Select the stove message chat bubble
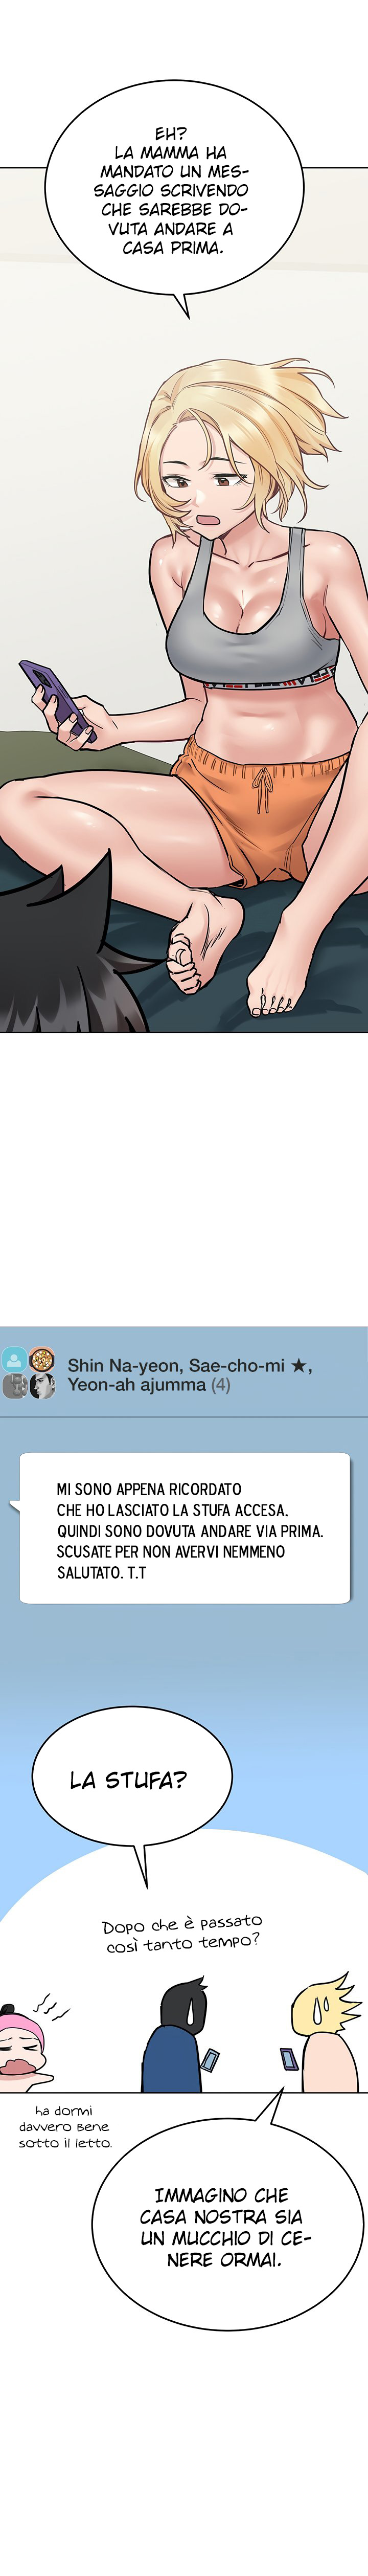This screenshot has height=2576, width=368. coord(184,1528)
